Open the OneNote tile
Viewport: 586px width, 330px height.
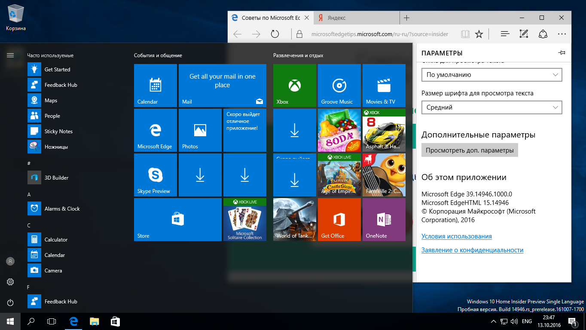coord(384,220)
